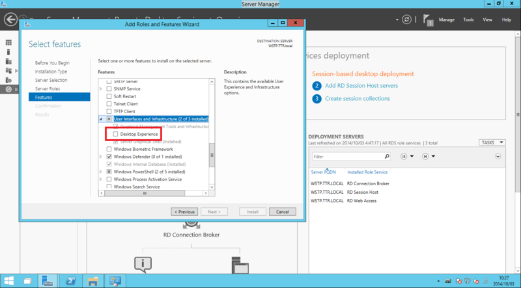Select the All Servers icon in sidebar
Image resolution: width=521 pixels, height=288 pixels.
(8, 61)
